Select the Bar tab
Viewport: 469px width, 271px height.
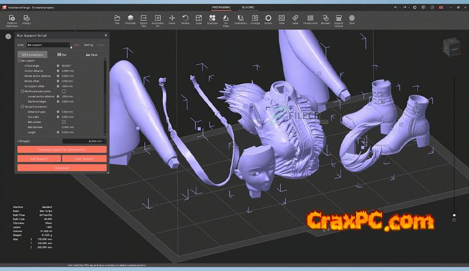tap(62, 55)
